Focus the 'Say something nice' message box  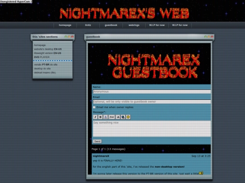(x=152, y=129)
